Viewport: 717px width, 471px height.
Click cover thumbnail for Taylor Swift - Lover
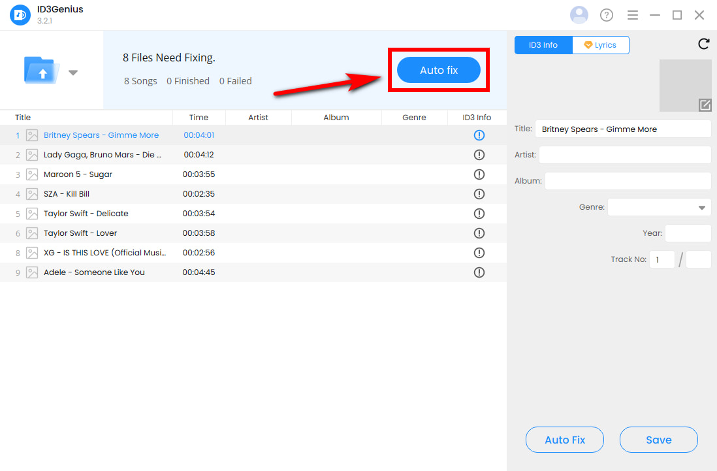tap(32, 233)
